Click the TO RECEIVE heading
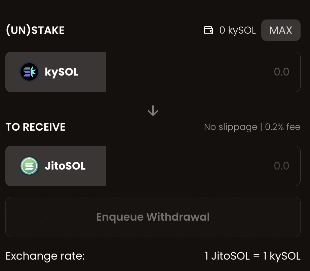 36,127
